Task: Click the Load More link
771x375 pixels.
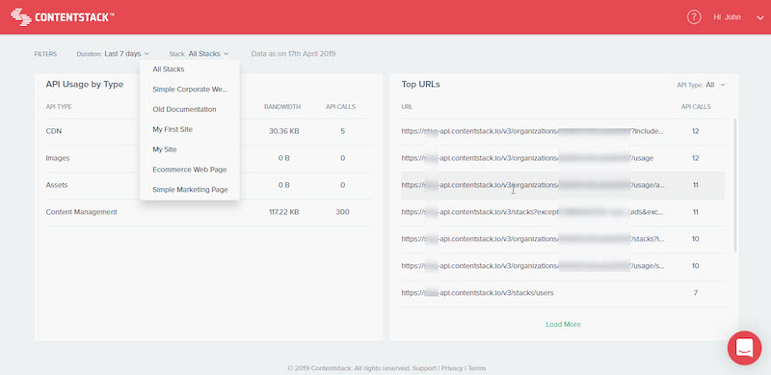Action: [x=563, y=324]
